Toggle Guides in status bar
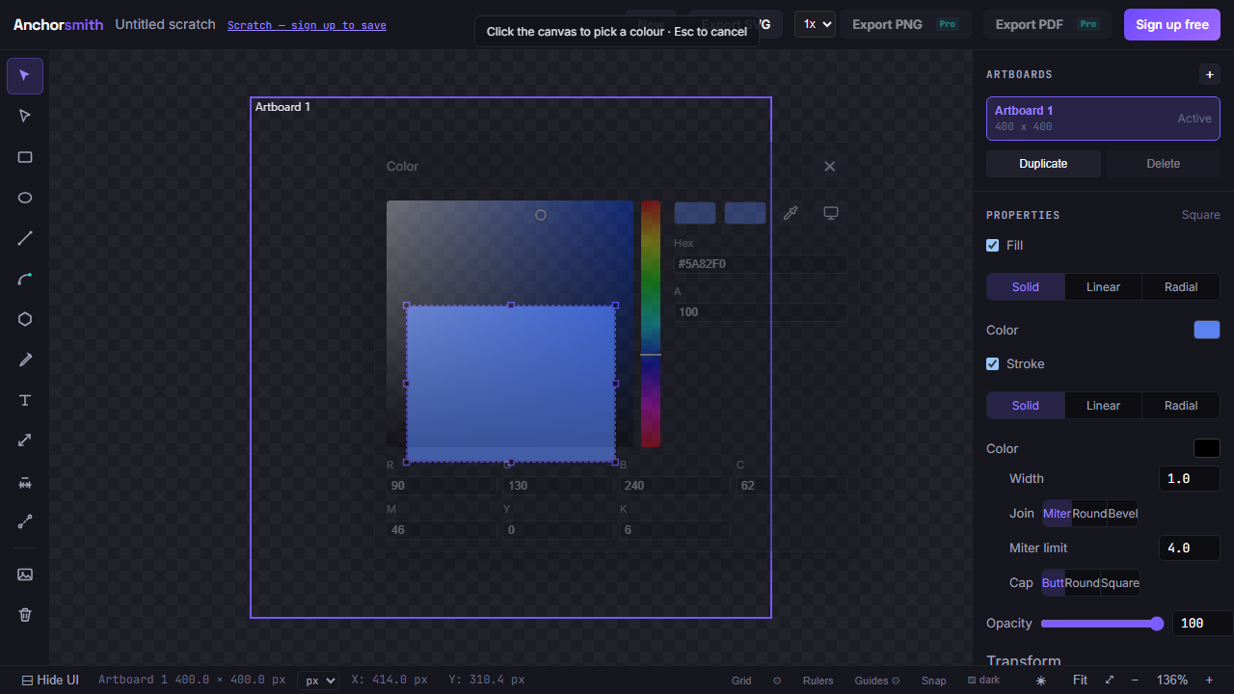 point(872,681)
